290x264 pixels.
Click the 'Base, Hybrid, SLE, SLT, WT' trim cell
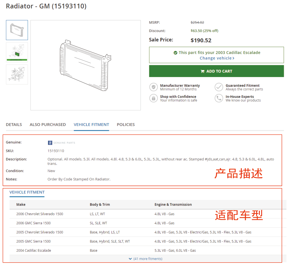tap(110, 241)
